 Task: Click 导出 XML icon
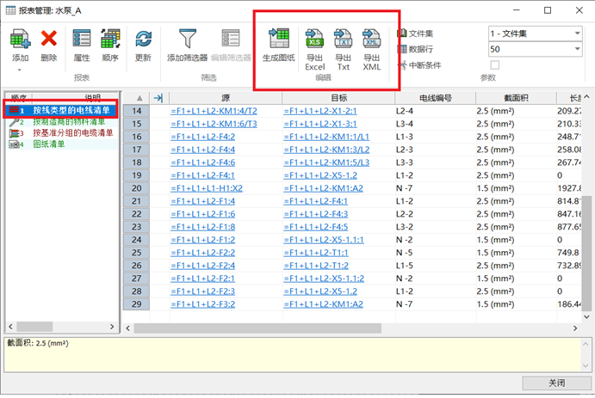[371, 40]
